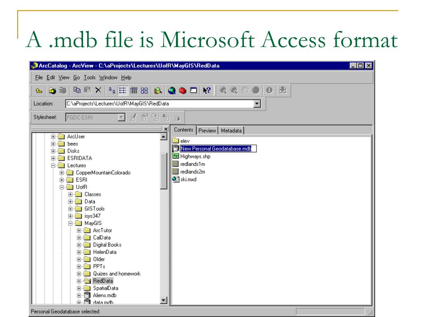Expand the ArcUser folder node

pos(53,137)
